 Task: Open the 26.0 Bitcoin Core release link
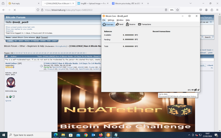click(x=38, y=37)
